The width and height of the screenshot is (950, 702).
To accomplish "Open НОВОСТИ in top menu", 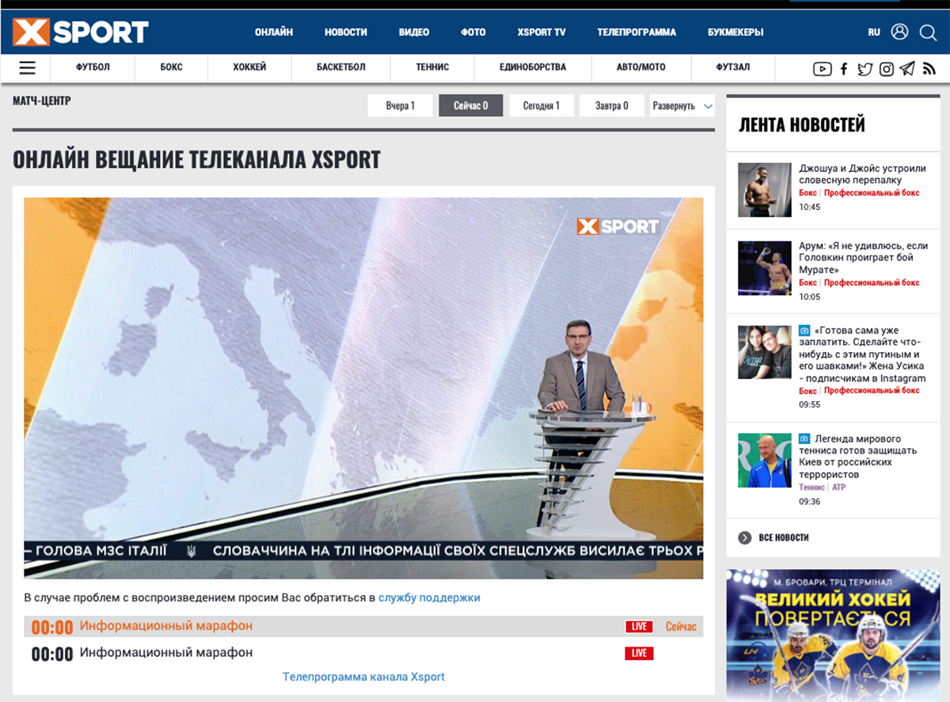I will (346, 32).
